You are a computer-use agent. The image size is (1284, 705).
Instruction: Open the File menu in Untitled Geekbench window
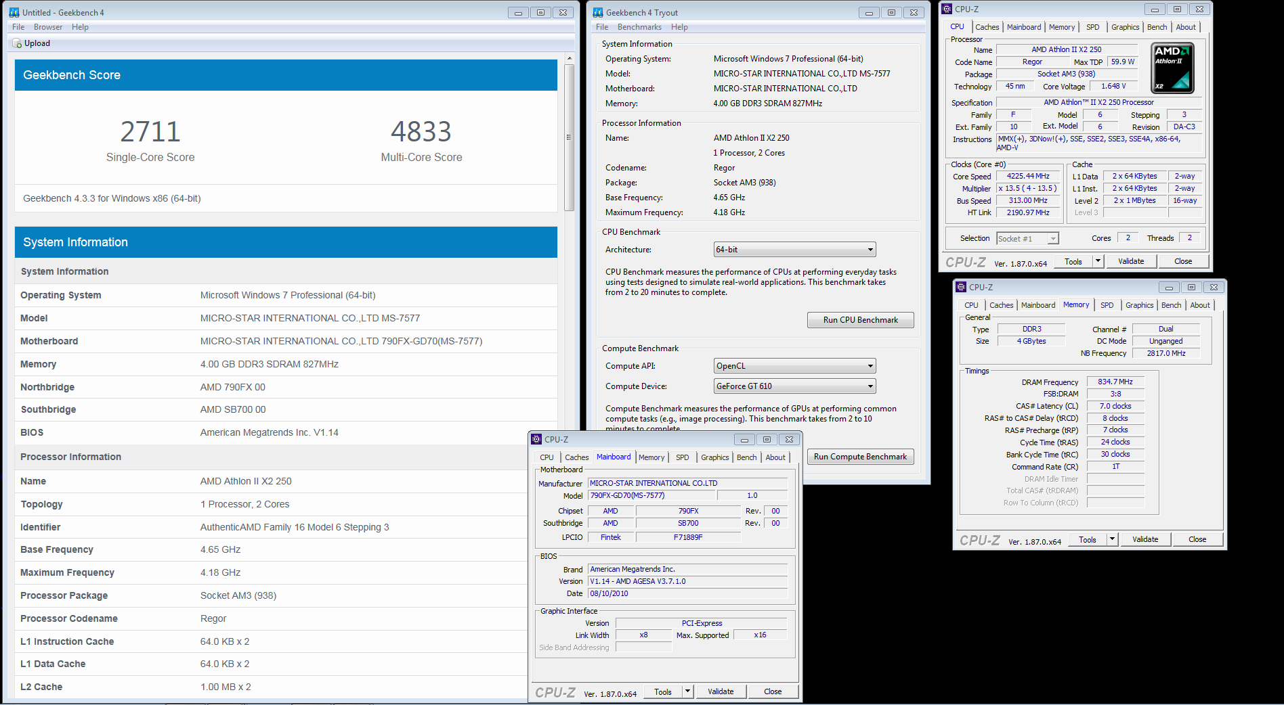[18, 27]
